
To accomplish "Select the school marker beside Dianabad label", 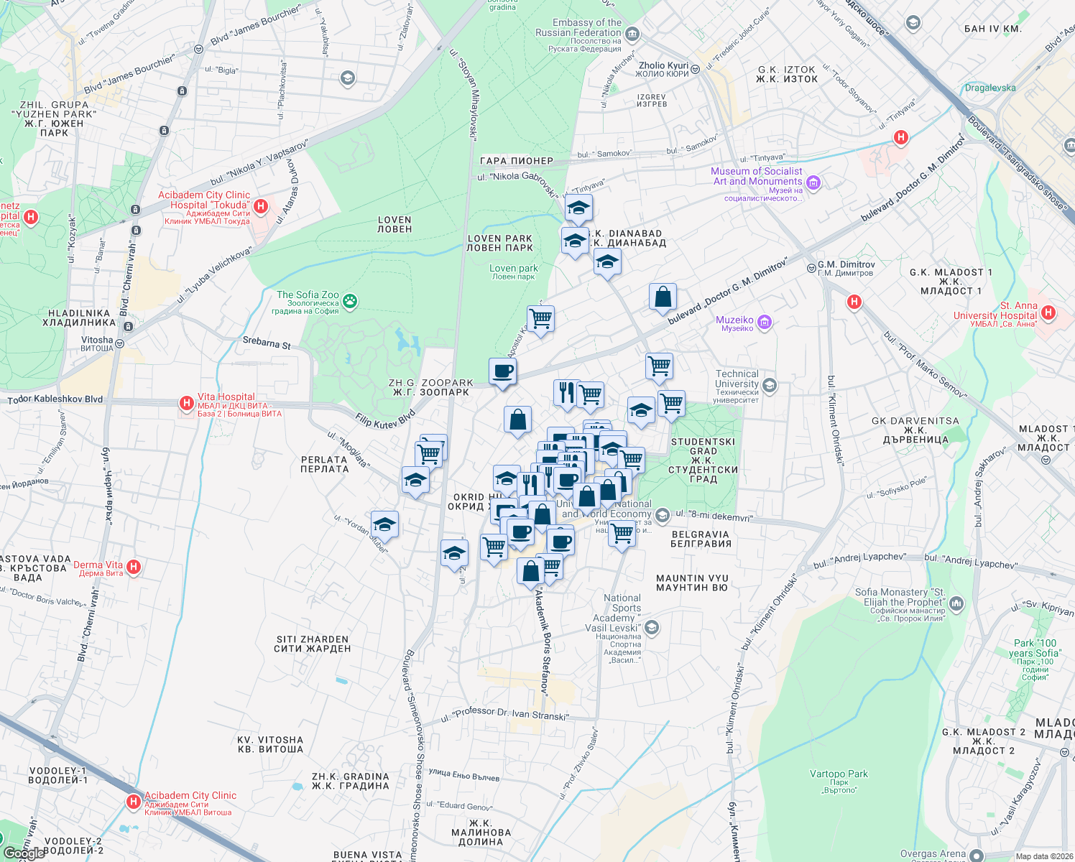I will click(x=575, y=241).
